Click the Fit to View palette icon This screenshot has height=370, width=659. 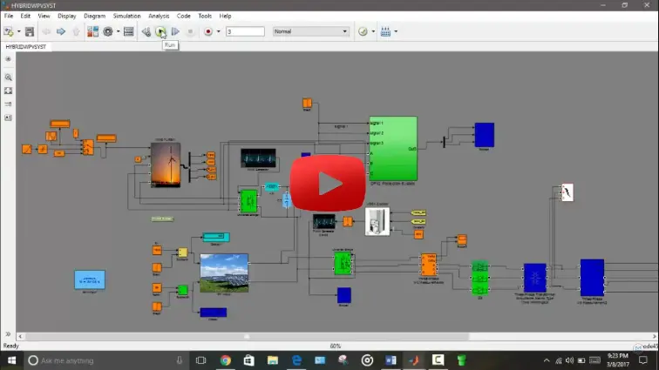coord(8,91)
